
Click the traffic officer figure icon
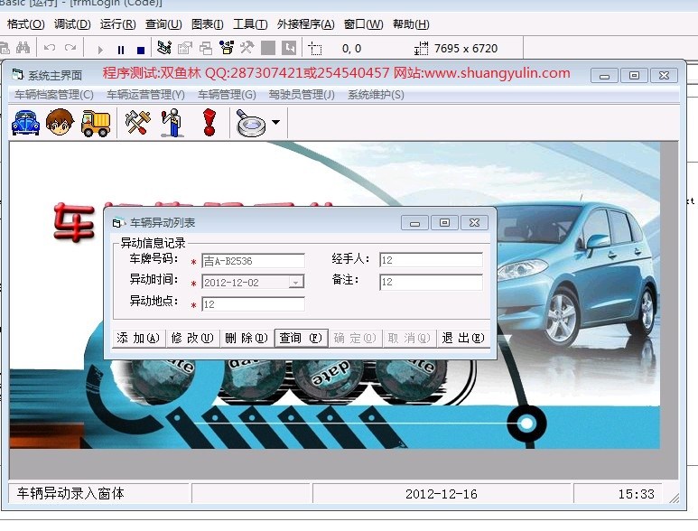coord(172,122)
